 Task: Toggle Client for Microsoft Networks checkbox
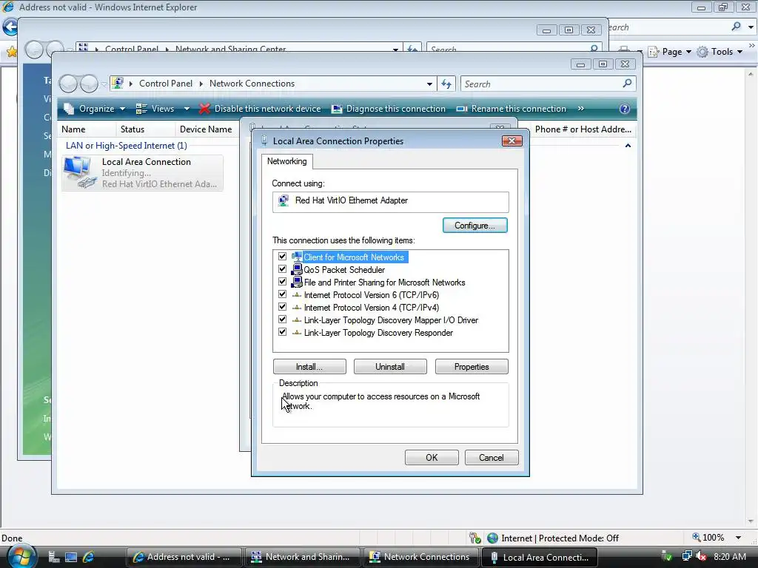pyautogui.click(x=282, y=257)
